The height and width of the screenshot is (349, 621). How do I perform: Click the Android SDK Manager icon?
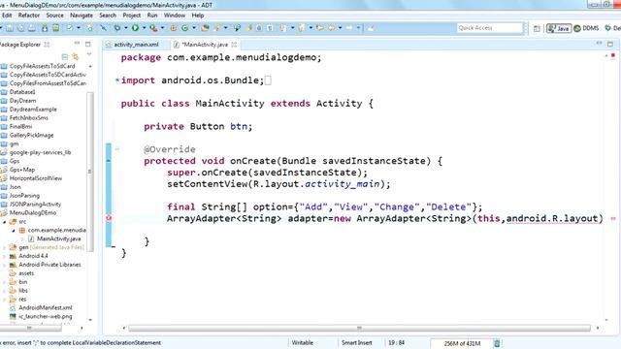(45, 28)
